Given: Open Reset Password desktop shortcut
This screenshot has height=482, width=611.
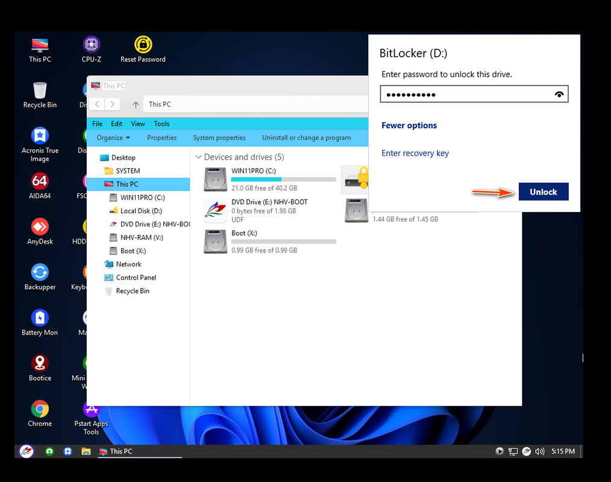Looking at the screenshot, I should tap(143, 50).
